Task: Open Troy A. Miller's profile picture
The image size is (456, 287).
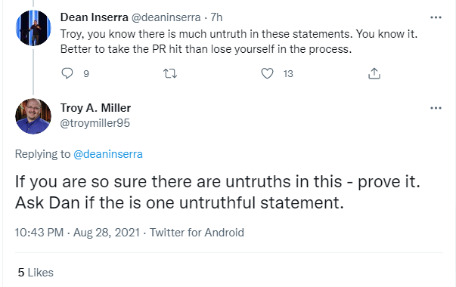Action: click(x=33, y=116)
